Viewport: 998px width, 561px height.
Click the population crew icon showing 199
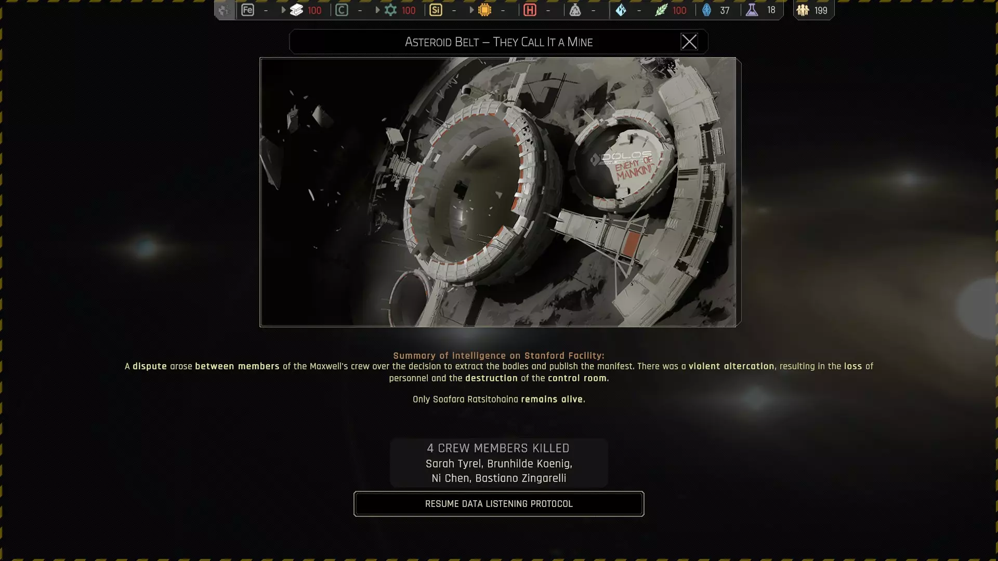coord(803,10)
